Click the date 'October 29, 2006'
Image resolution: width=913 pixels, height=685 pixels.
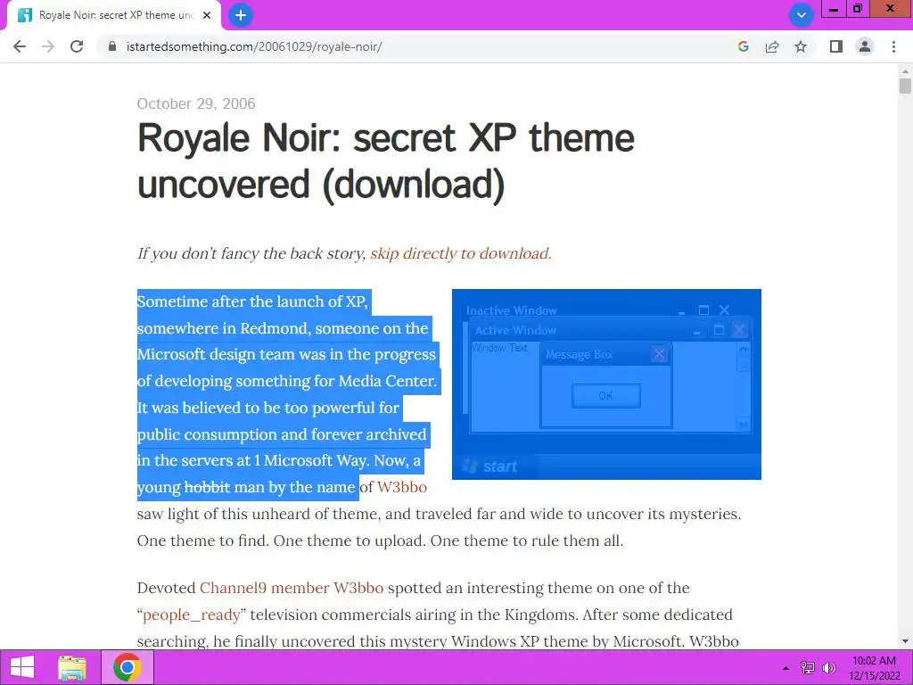click(x=196, y=103)
